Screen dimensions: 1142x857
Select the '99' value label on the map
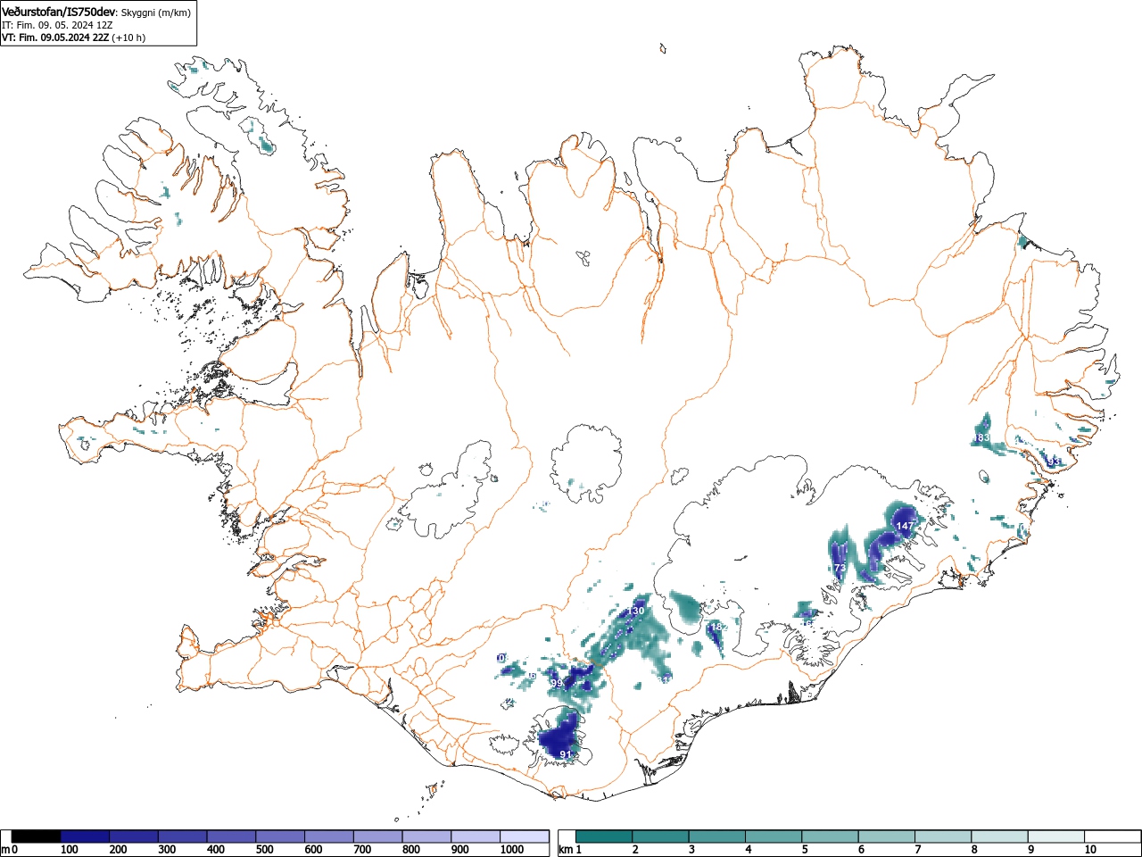pyautogui.click(x=557, y=683)
